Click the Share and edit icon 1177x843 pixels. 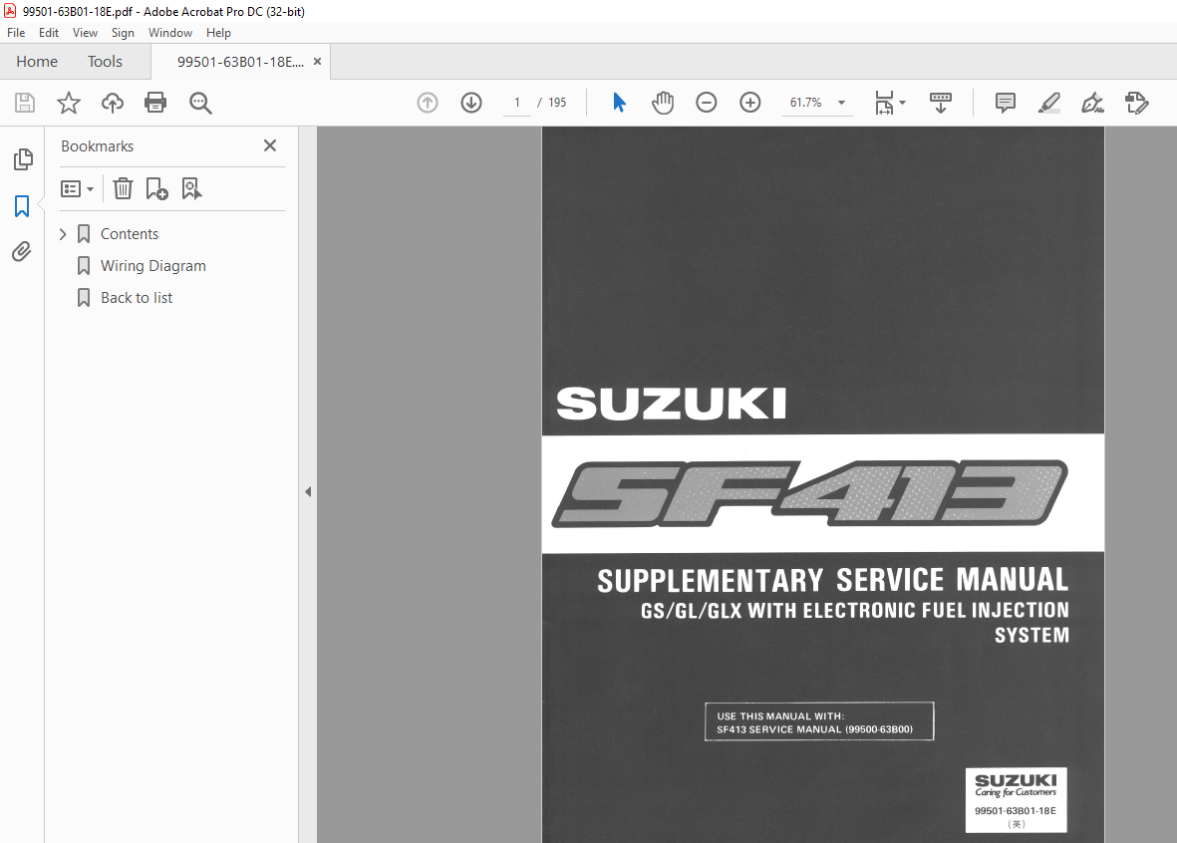[1136, 103]
